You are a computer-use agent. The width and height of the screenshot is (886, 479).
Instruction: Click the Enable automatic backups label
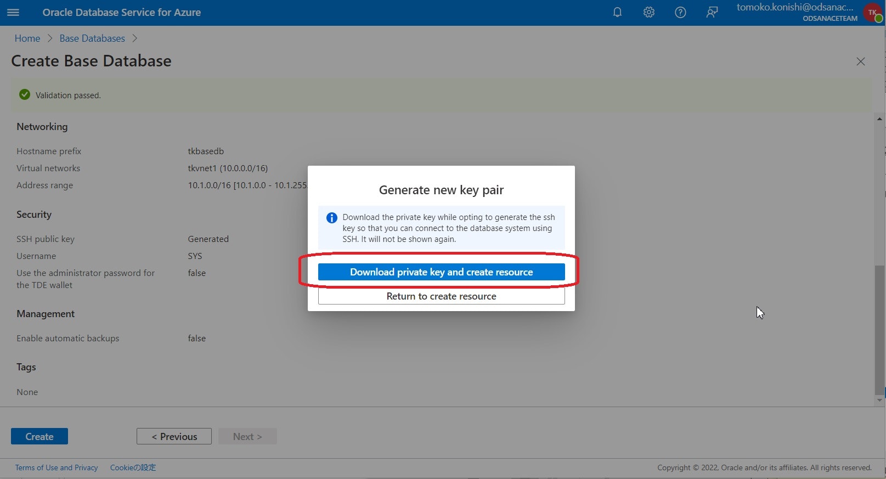point(67,338)
